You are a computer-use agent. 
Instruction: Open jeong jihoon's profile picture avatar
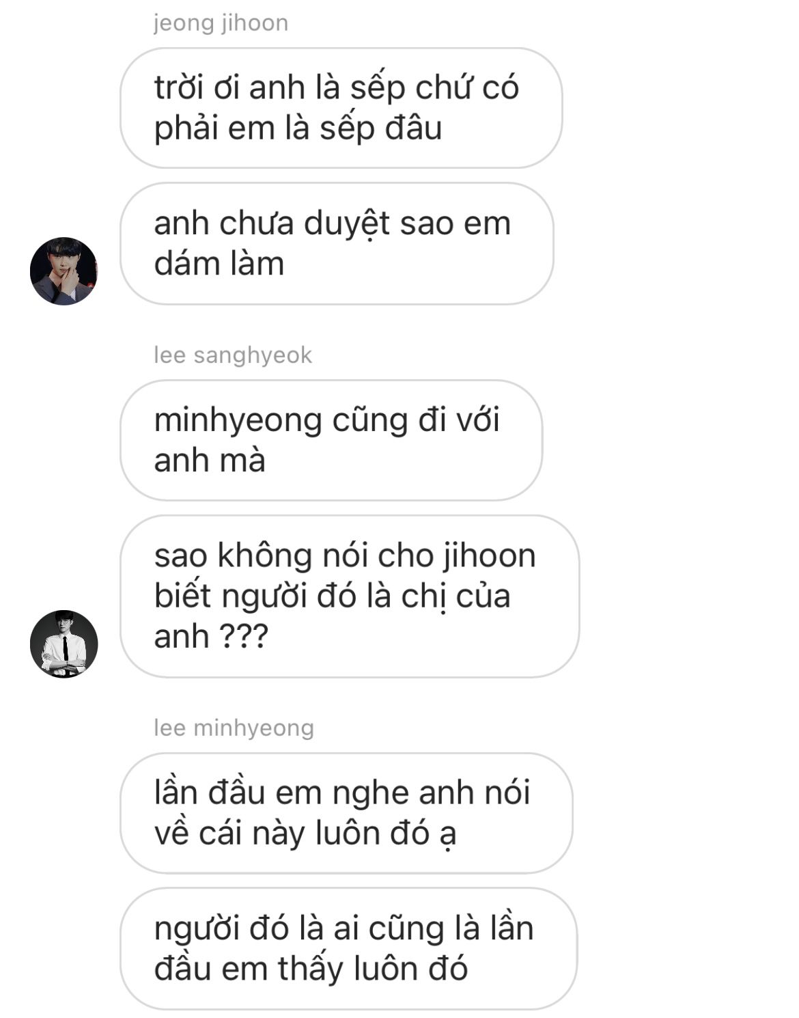coord(64,271)
